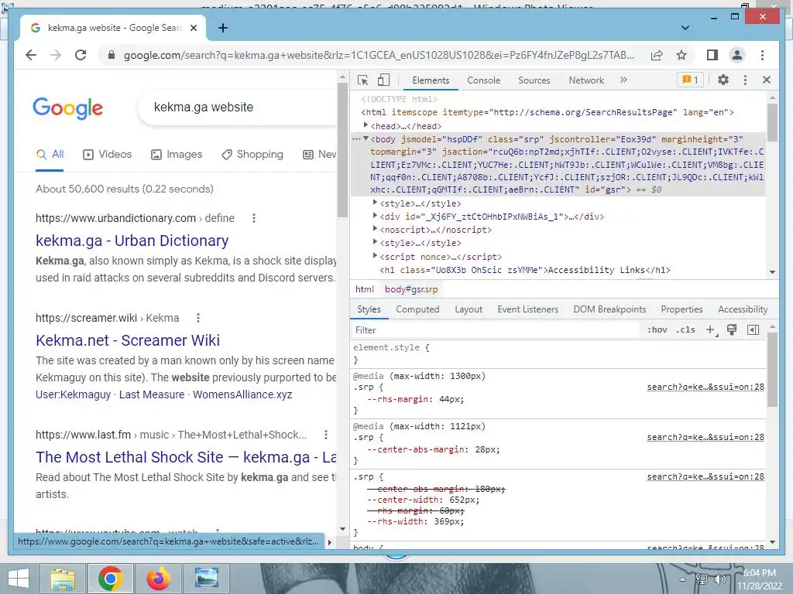793x594 pixels.
Task: Open a new tab with plus button
Action: (222, 28)
